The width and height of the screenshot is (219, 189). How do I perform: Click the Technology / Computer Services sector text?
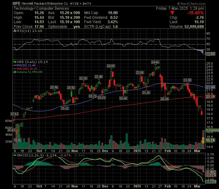point(41,8)
